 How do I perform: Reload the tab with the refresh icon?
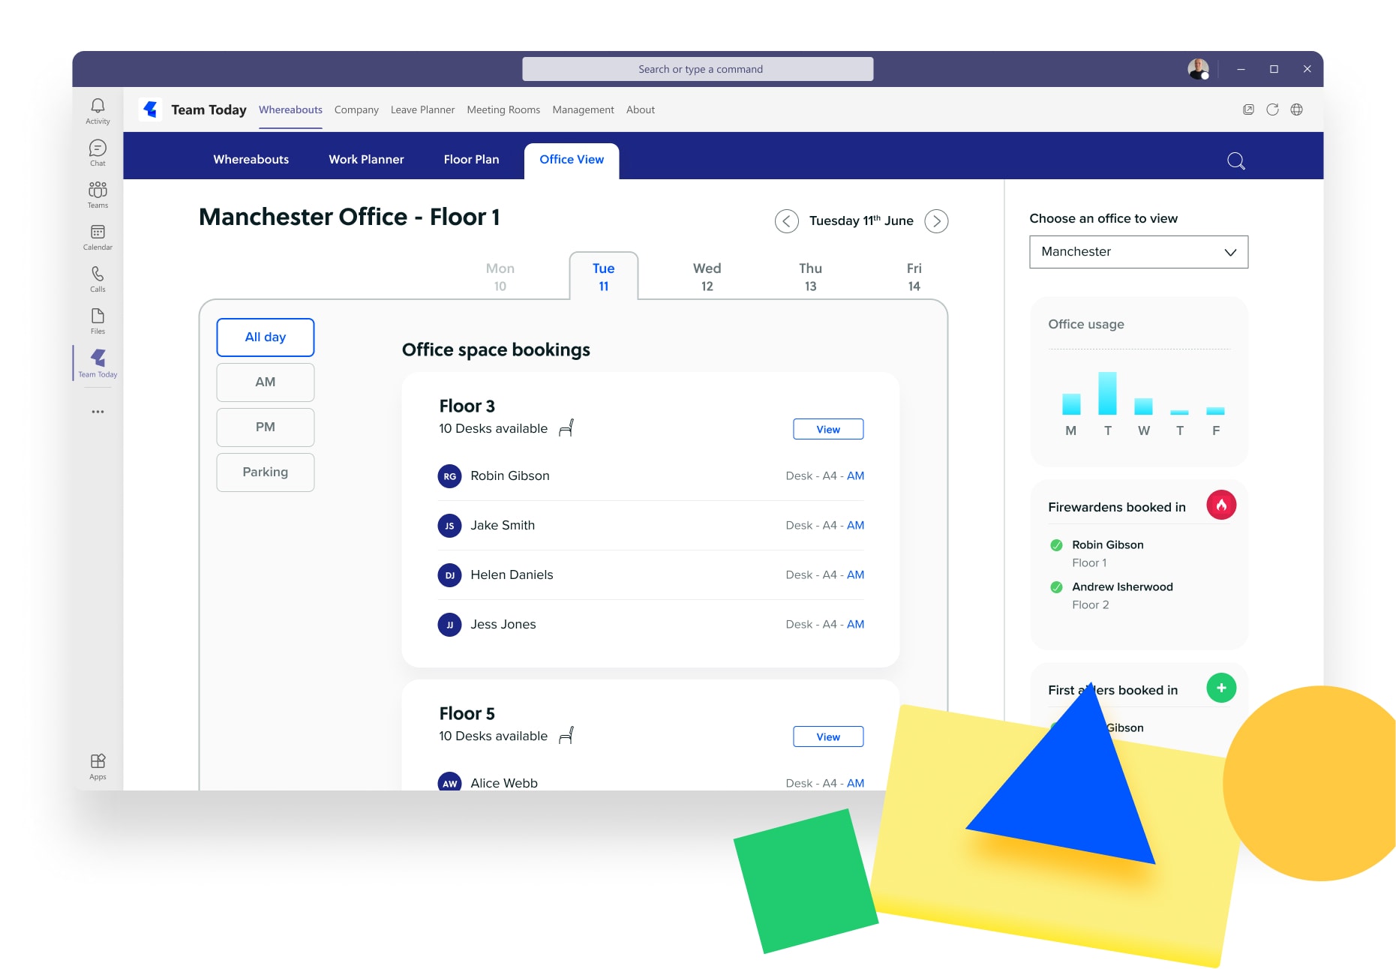click(x=1272, y=109)
